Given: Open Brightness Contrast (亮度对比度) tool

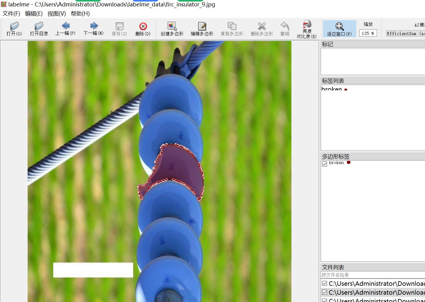Looking at the screenshot, I should (307, 29).
